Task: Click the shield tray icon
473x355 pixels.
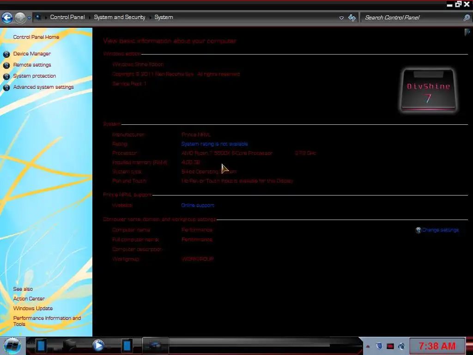Action: (x=379, y=346)
